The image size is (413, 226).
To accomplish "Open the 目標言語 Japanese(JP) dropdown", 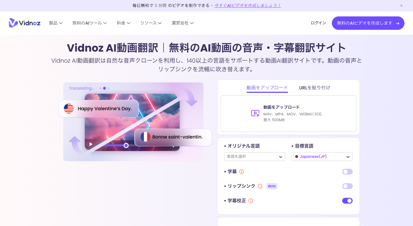I will (322, 156).
